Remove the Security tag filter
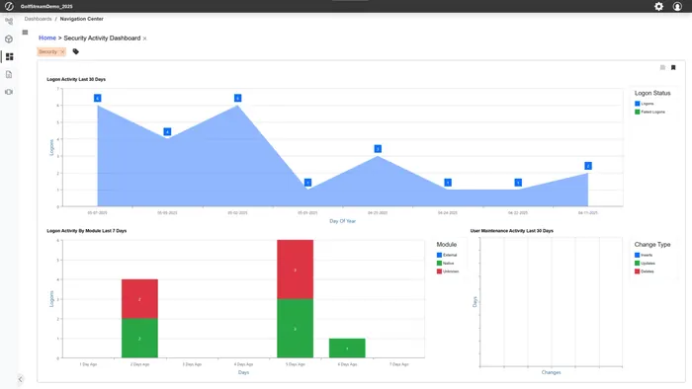This screenshot has height=389, width=692. click(62, 52)
